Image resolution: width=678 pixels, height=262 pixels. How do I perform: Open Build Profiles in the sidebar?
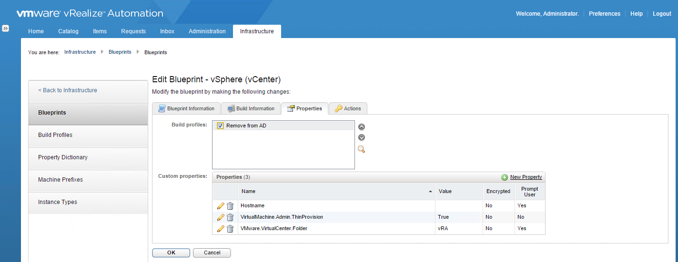[88, 136]
